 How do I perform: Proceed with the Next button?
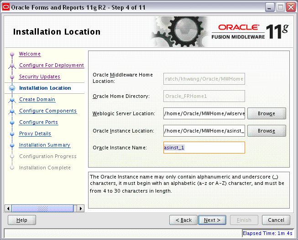pos(212,220)
